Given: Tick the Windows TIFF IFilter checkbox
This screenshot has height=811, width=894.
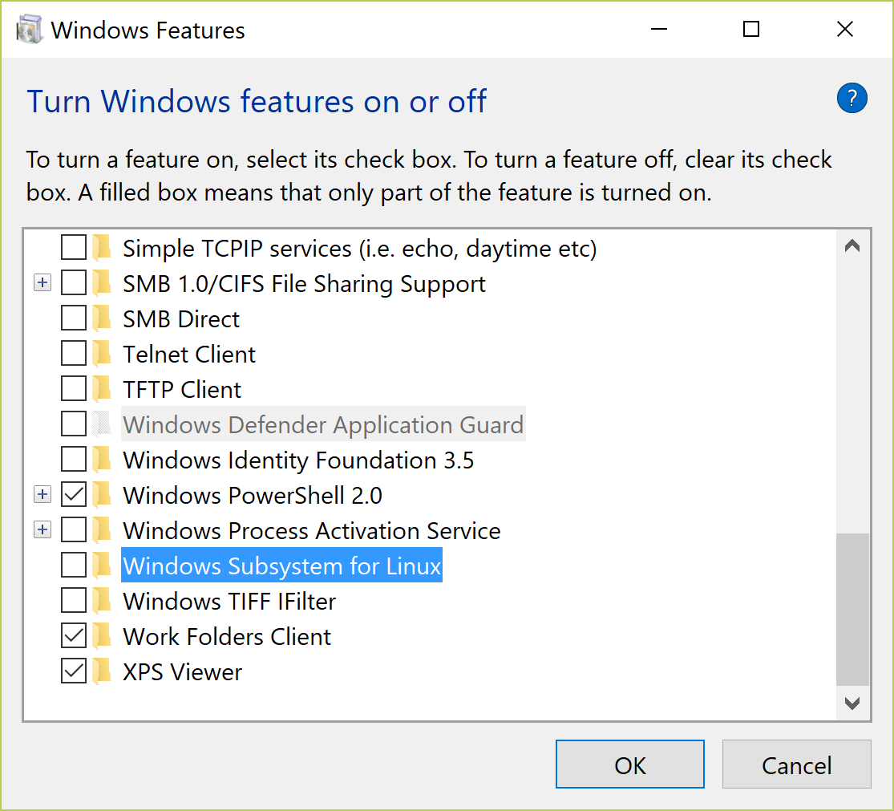Looking at the screenshot, I should pos(74,601).
